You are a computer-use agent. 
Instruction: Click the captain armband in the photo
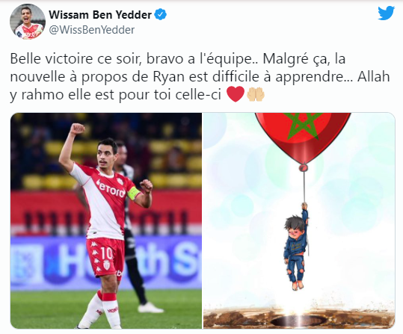point(133,193)
